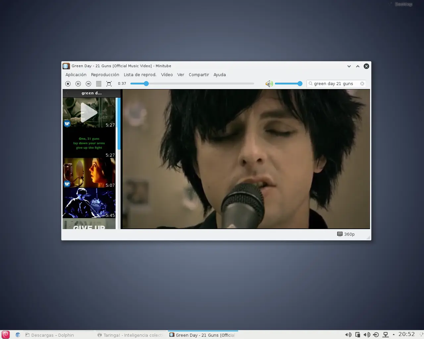The height and width of the screenshot is (339, 424).
Task: Skip to the next video
Action: 88,84
